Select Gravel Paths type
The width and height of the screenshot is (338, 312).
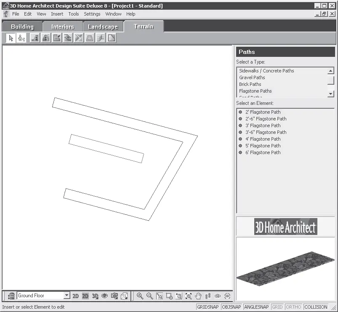[x=252, y=77]
